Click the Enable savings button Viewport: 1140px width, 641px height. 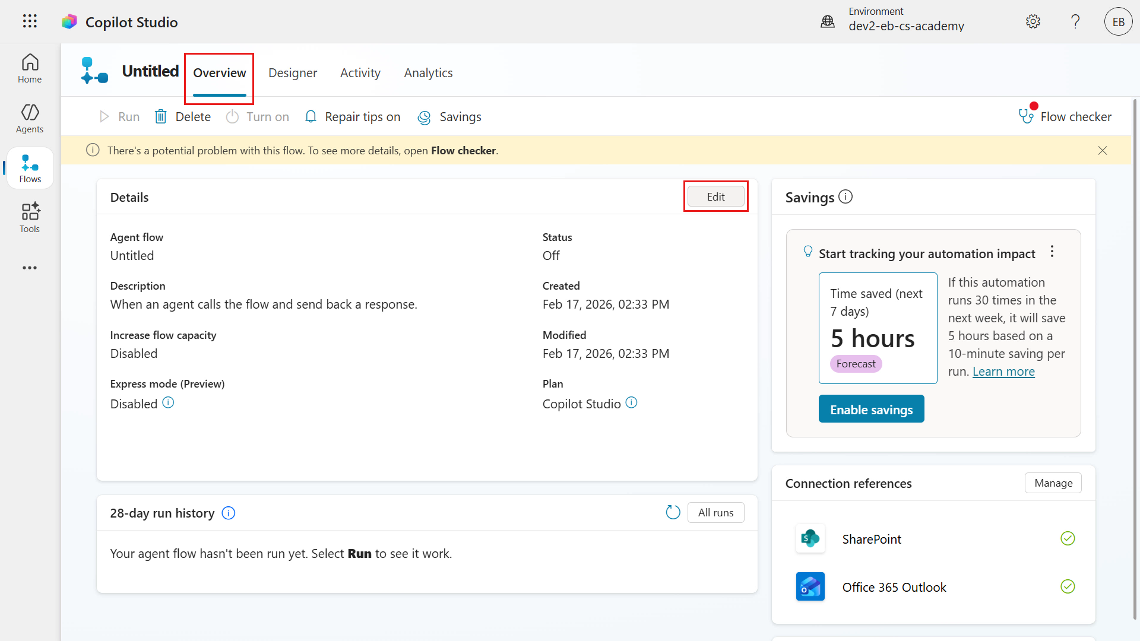(x=871, y=409)
